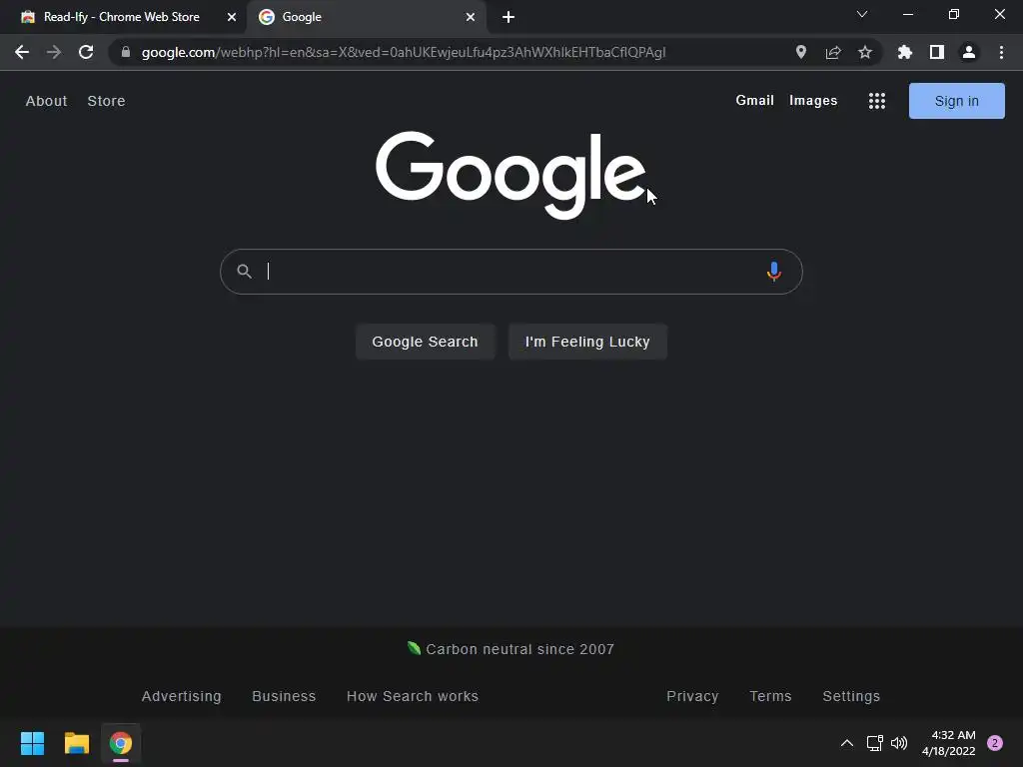This screenshot has width=1023, height=767.
Task: Open the Business footer link
Action: point(284,696)
